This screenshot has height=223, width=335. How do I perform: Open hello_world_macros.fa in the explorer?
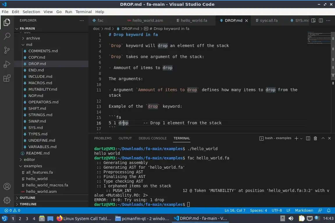coord(51,185)
